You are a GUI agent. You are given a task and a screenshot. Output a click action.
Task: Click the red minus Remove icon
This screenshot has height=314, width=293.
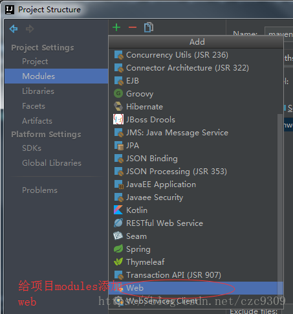133,27
